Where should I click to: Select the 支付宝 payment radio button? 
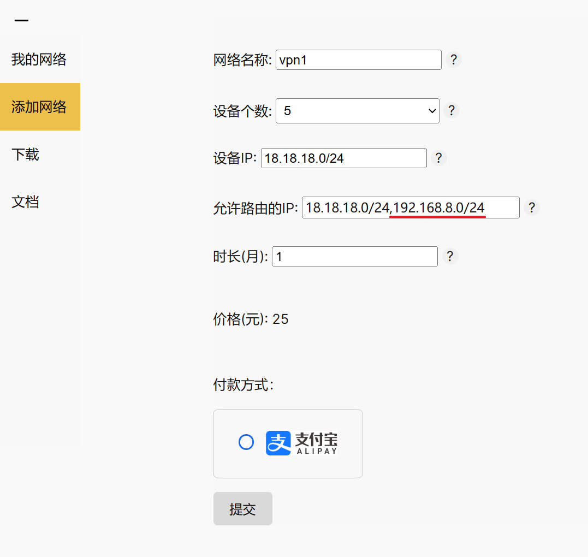[x=246, y=442]
